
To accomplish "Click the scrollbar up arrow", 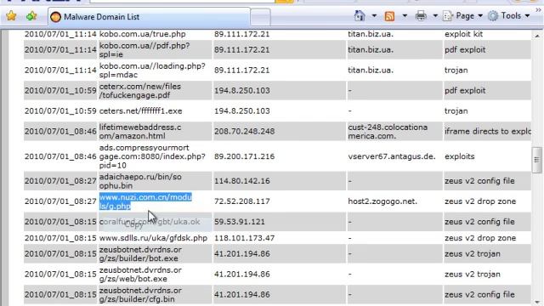I will pos(537,36).
